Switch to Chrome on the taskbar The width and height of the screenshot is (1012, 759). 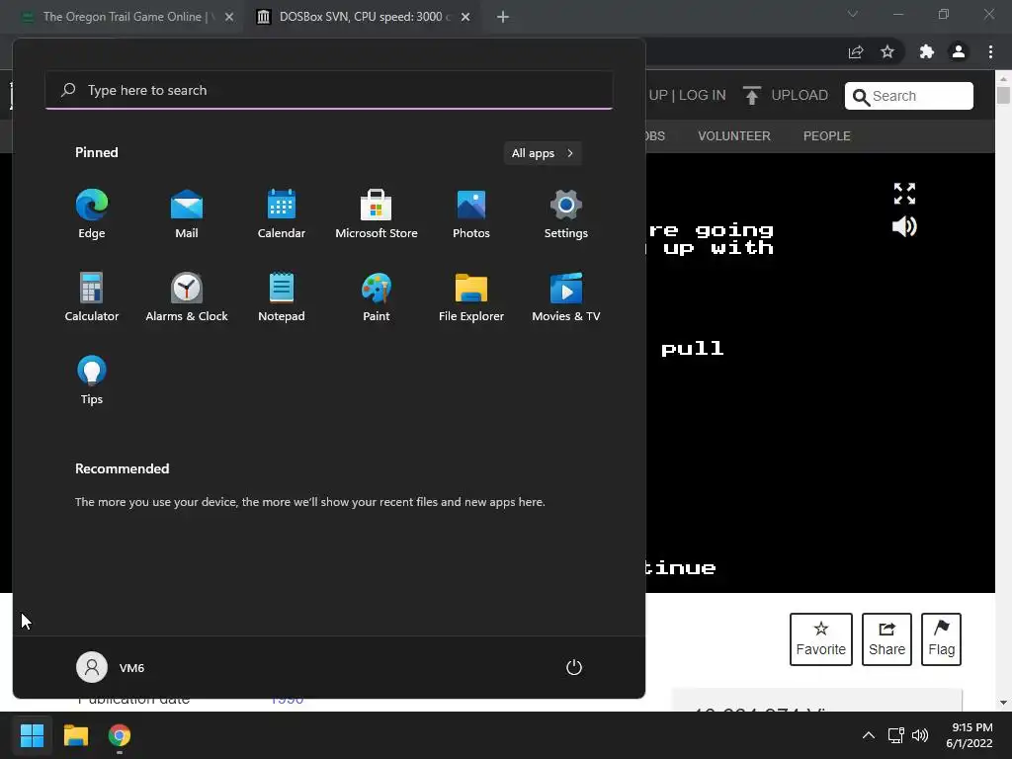click(120, 735)
